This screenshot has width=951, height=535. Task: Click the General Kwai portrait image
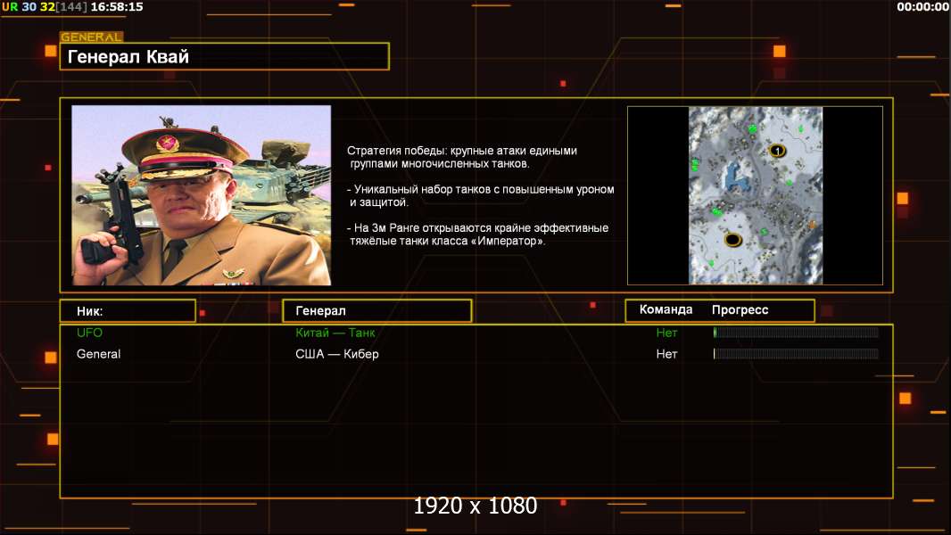[x=202, y=195]
